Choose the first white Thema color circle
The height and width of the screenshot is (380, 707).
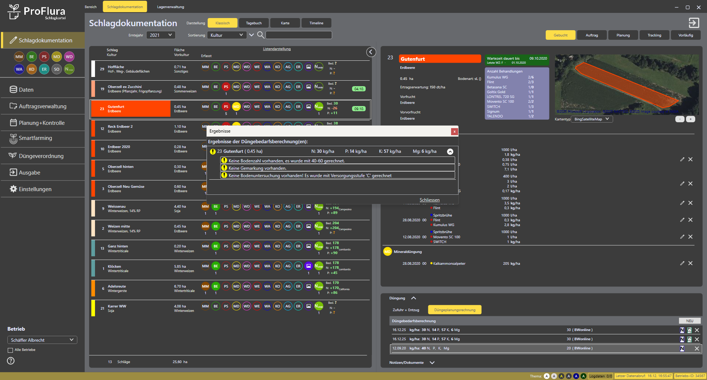(546, 376)
